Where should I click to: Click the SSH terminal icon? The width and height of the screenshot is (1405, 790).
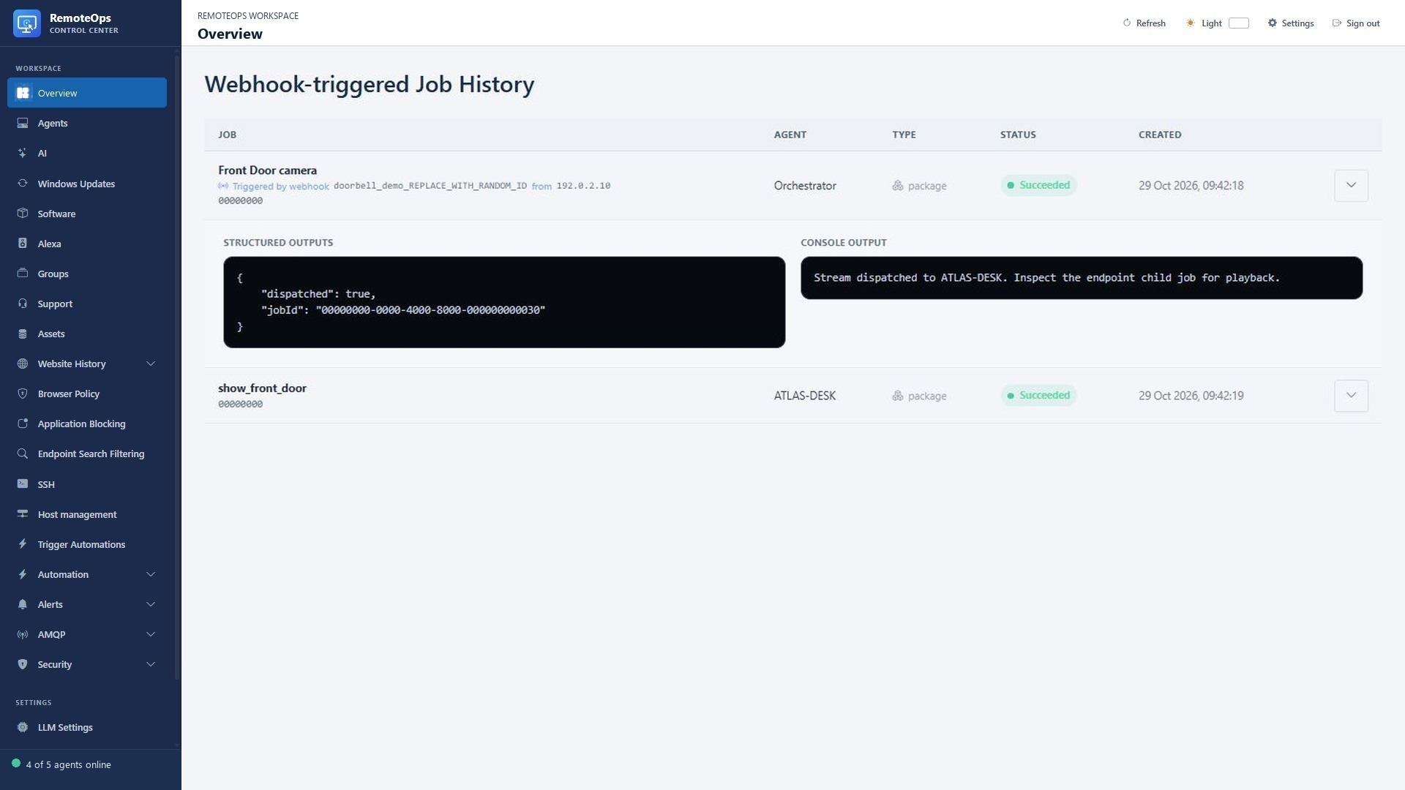click(x=23, y=484)
